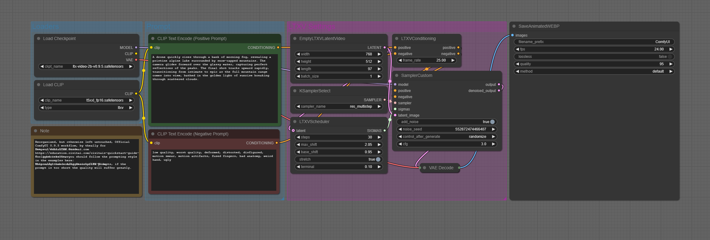This screenshot has height=240, width=710.
Task: Select the LTXV Settings group title
Action: 311,26
